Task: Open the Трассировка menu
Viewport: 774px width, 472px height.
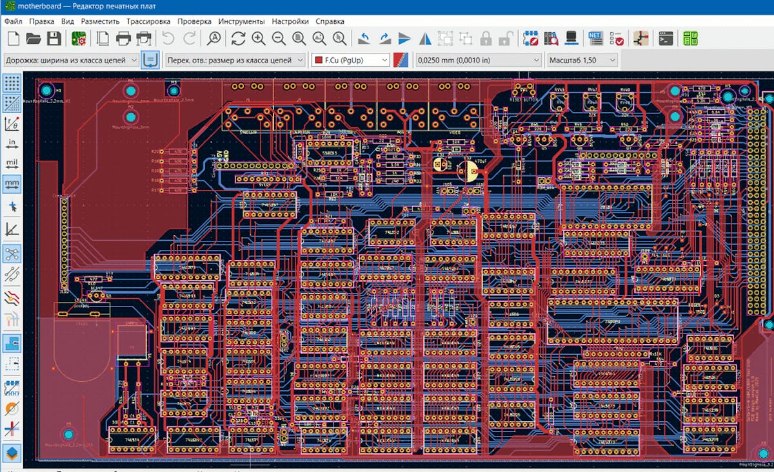Action: (x=149, y=21)
